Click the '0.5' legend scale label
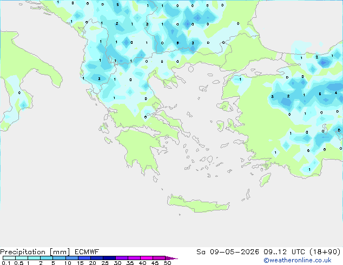343x265 pixels. pos(18,263)
